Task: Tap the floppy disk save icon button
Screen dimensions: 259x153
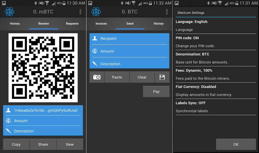Action: click(162, 77)
